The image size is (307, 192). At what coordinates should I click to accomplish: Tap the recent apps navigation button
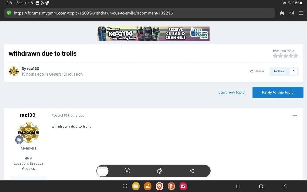click(238, 186)
